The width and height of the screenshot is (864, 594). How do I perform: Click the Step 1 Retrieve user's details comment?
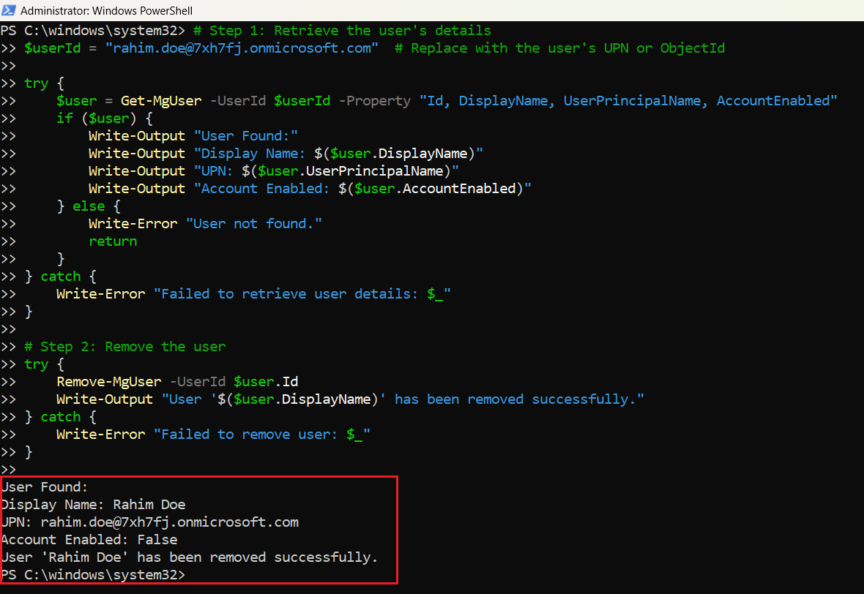(x=342, y=30)
